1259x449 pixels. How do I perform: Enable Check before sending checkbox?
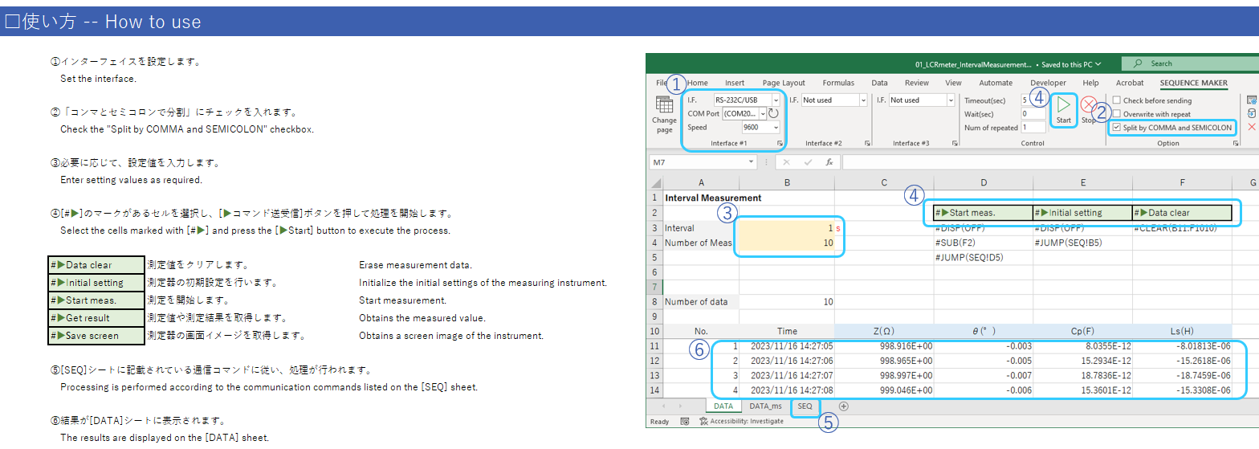tap(1117, 101)
